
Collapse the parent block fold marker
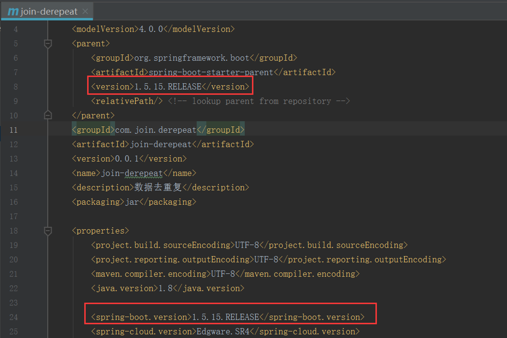tap(48, 44)
